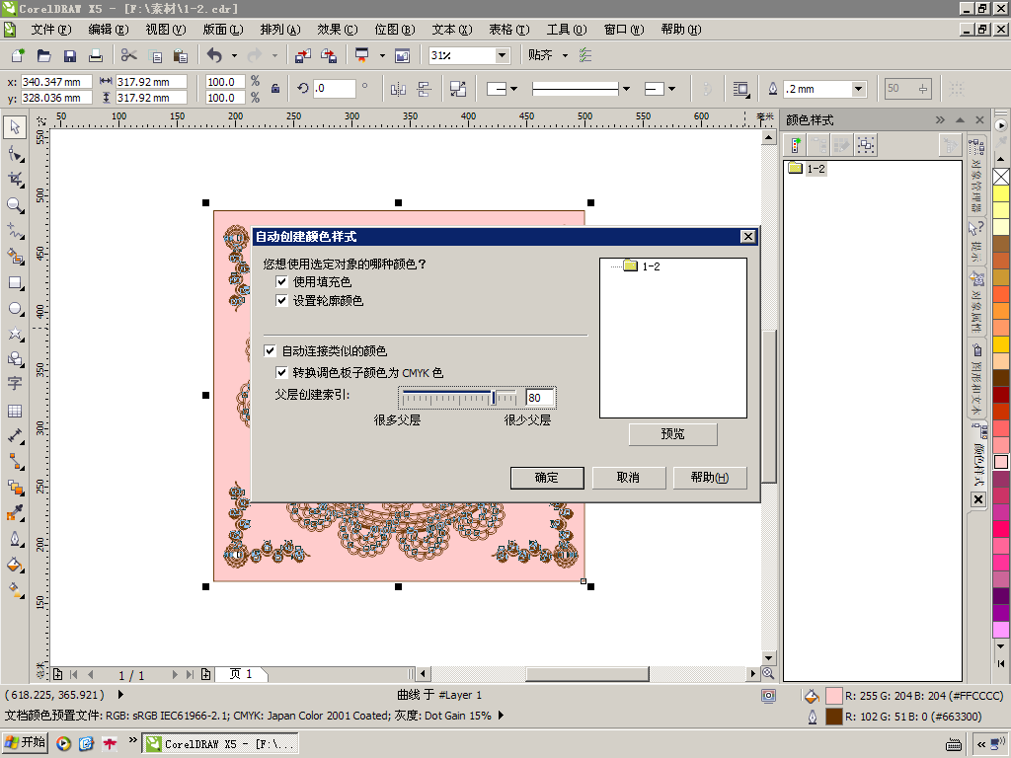Open the end arrowhead dropdown

click(x=671, y=89)
